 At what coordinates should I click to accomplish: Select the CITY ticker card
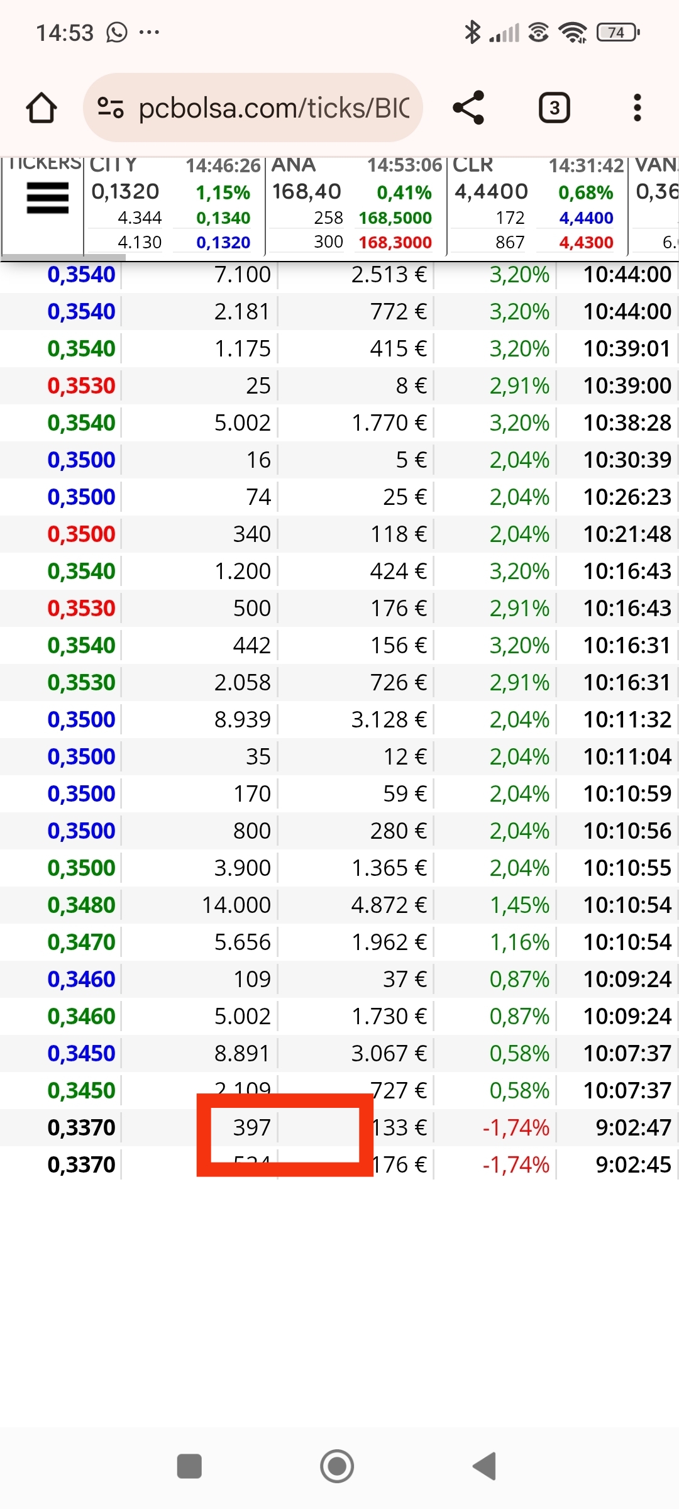click(x=175, y=204)
